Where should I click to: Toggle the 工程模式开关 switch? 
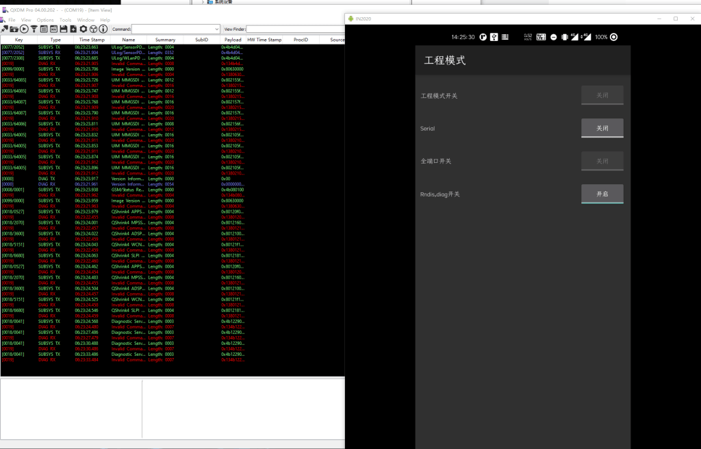tap(602, 95)
